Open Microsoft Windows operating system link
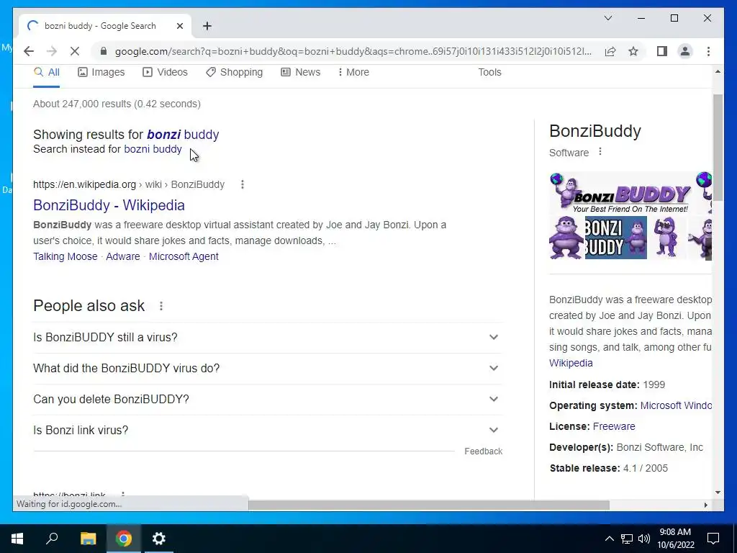 tap(676, 406)
